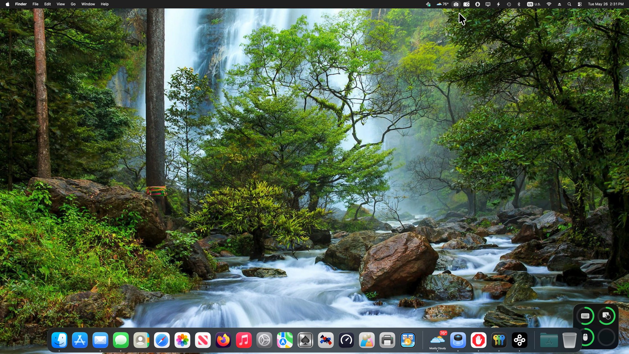
Task: Open the black connected-nodes app in Dock
Action: [519, 340]
